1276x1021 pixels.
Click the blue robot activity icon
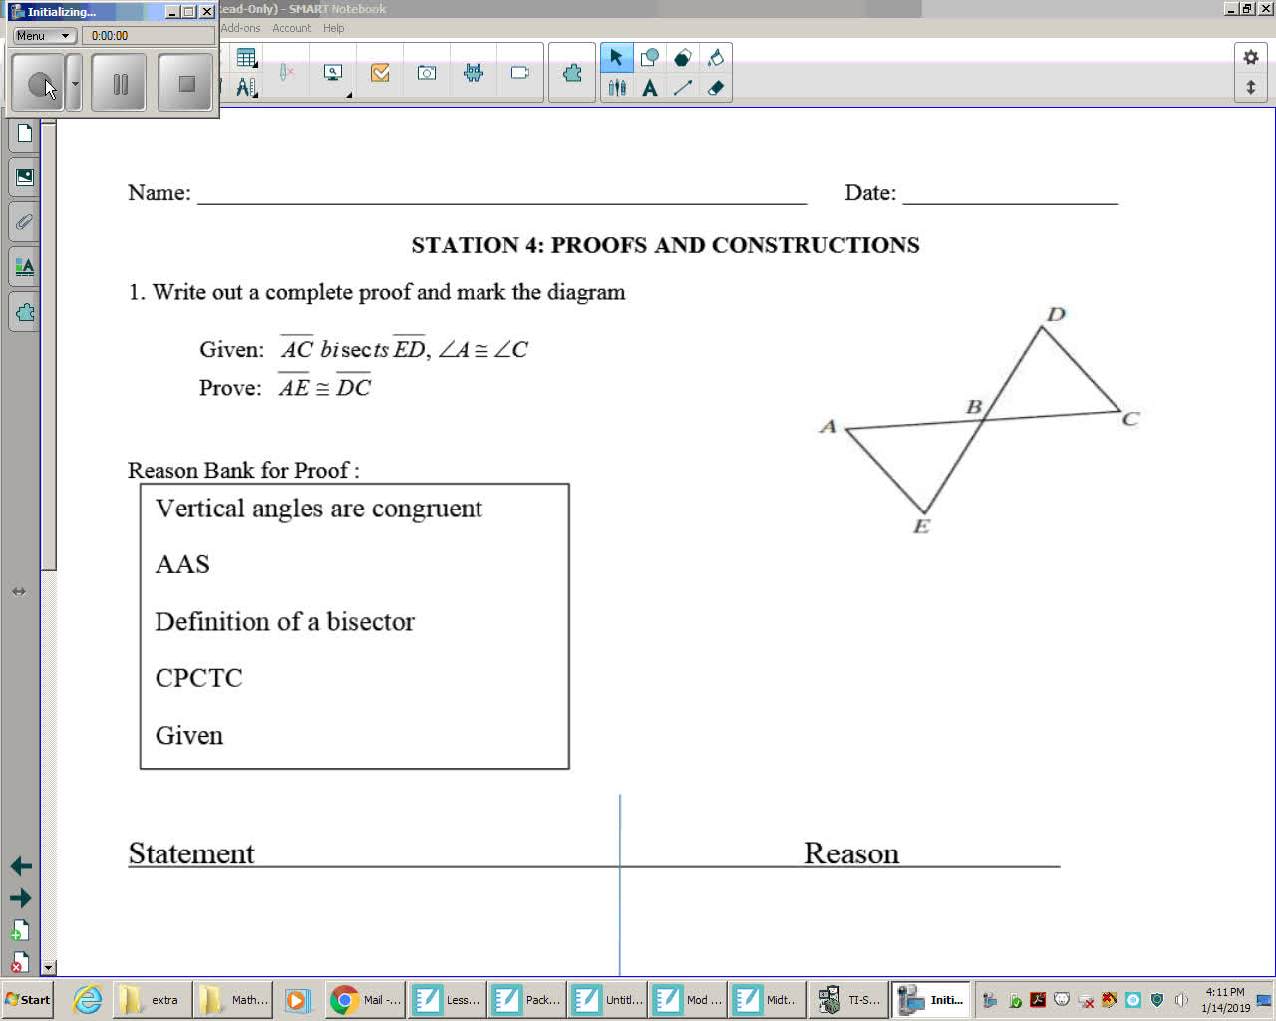tap(474, 73)
